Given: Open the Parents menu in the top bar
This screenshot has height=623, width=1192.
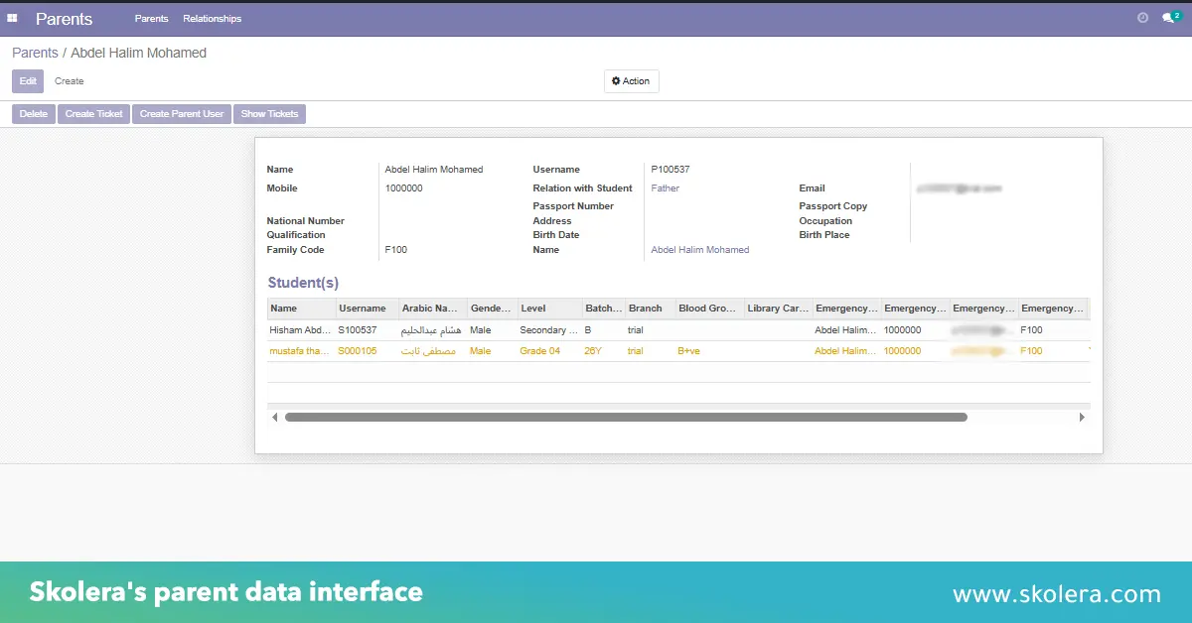Looking at the screenshot, I should point(151,18).
